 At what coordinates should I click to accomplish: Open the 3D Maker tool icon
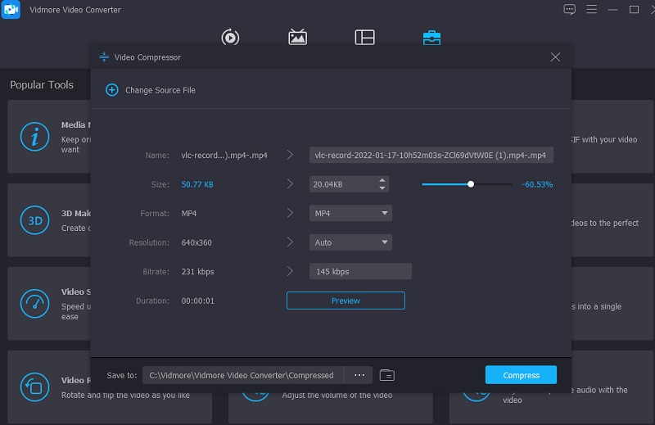coord(34,220)
